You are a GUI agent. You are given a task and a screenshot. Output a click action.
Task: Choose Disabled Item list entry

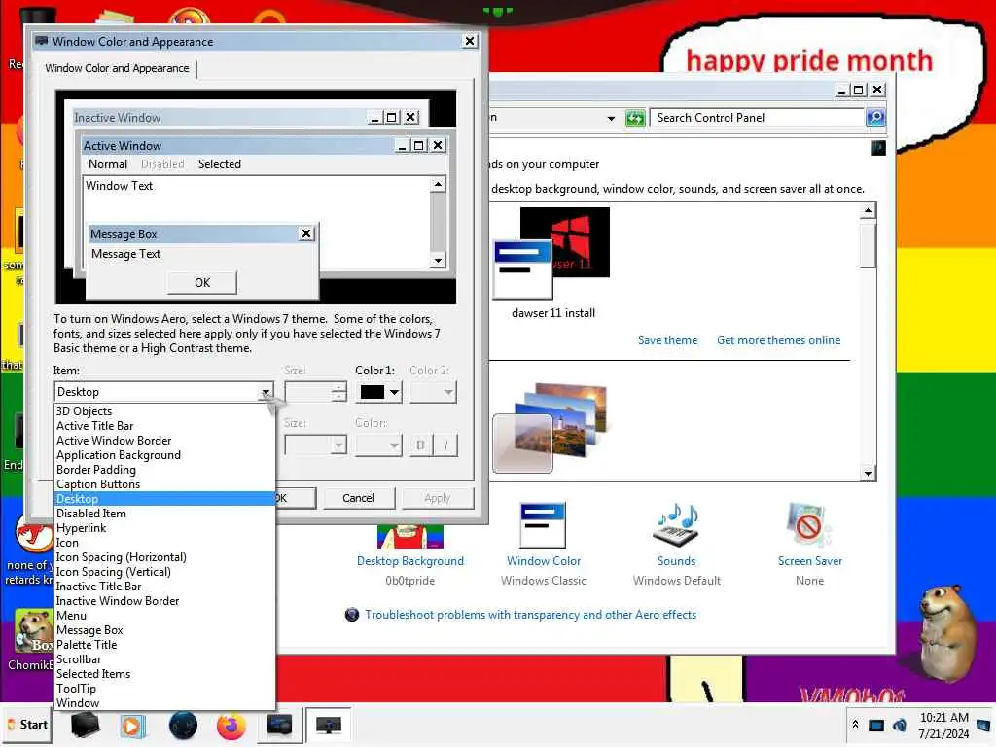pos(164,514)
